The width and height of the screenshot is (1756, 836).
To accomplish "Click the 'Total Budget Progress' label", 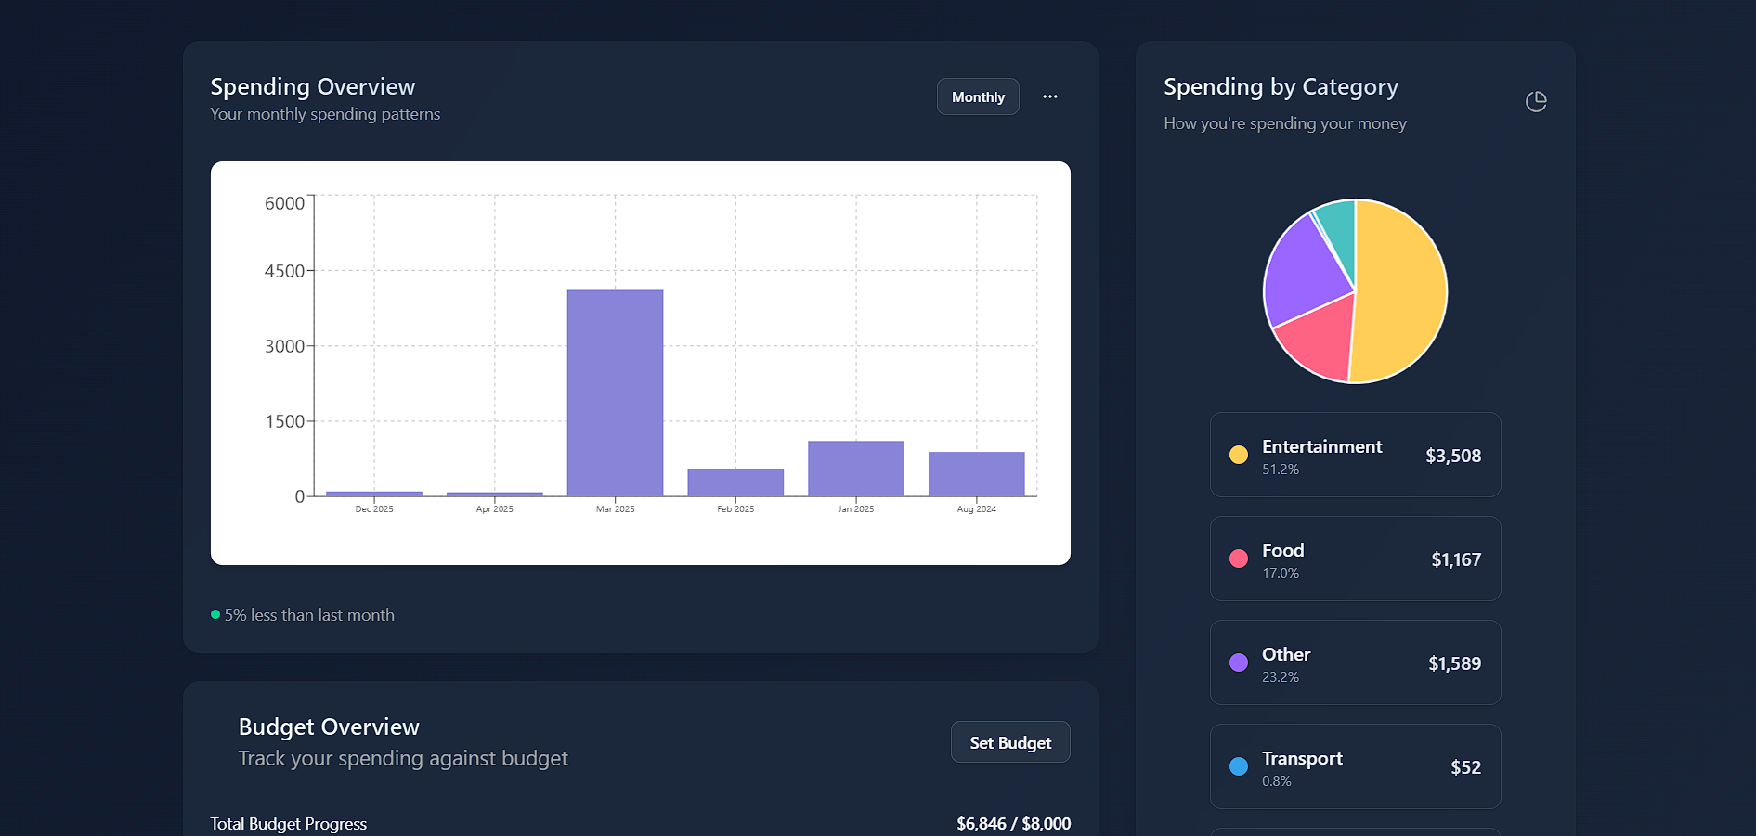I will tap(289, 823).
